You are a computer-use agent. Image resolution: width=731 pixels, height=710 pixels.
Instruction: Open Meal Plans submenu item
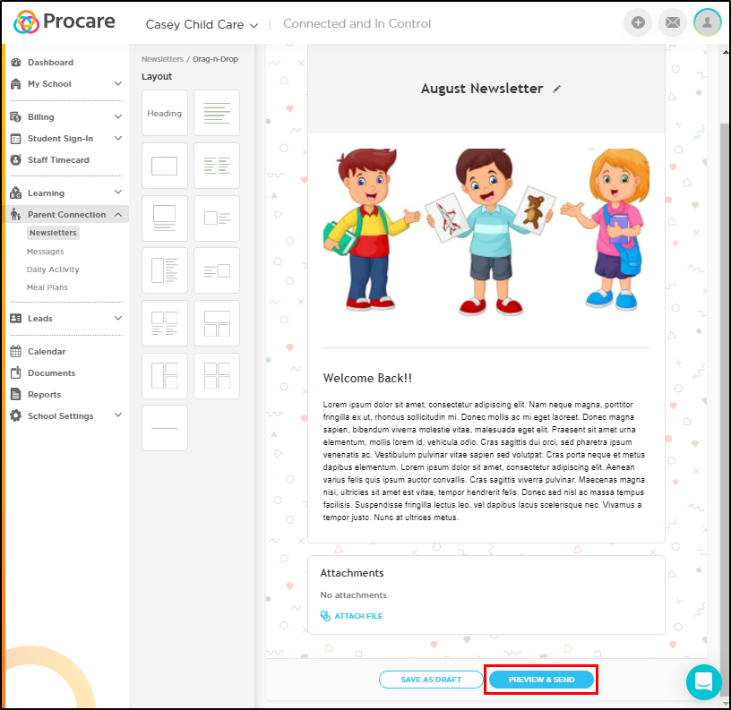(47, 287)
